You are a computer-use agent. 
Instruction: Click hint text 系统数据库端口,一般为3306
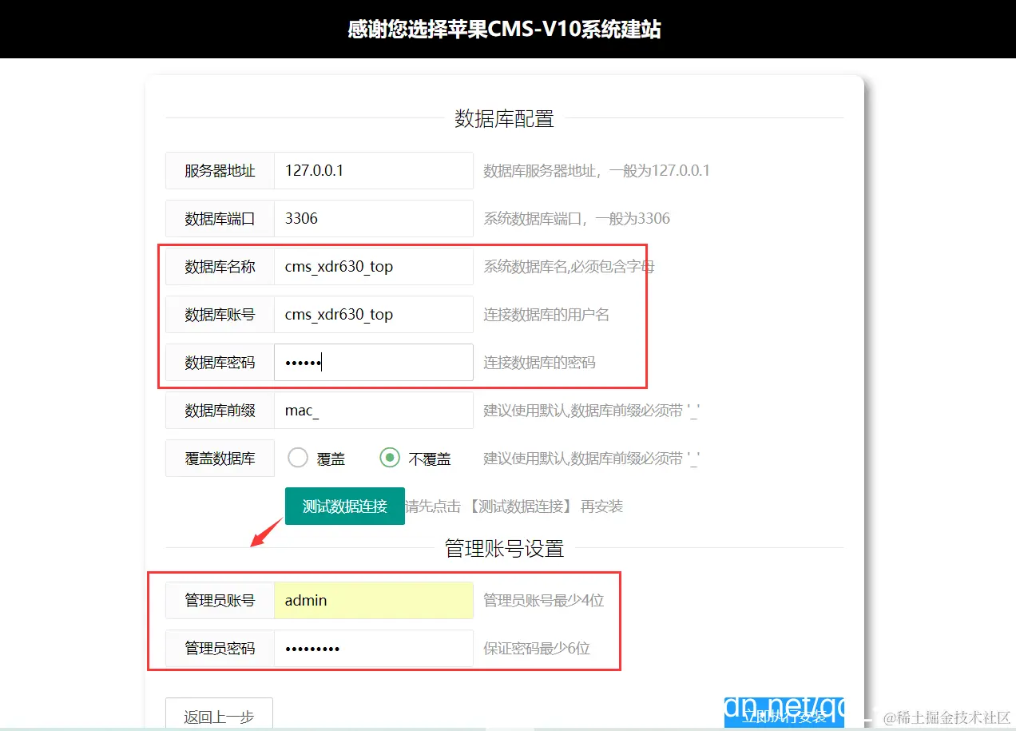(577, 218)
